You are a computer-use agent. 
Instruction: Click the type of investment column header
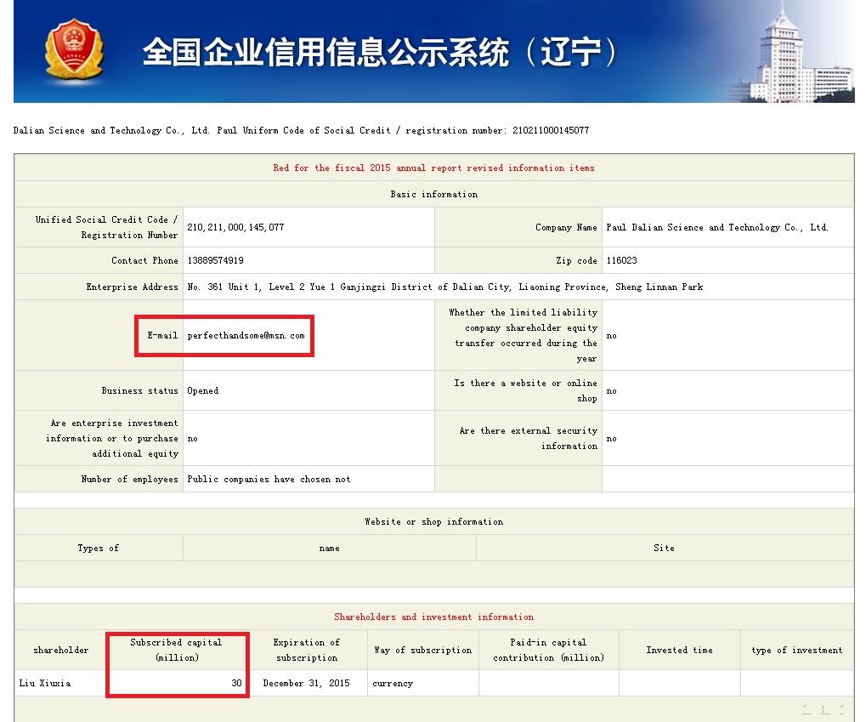pos(797,650)
